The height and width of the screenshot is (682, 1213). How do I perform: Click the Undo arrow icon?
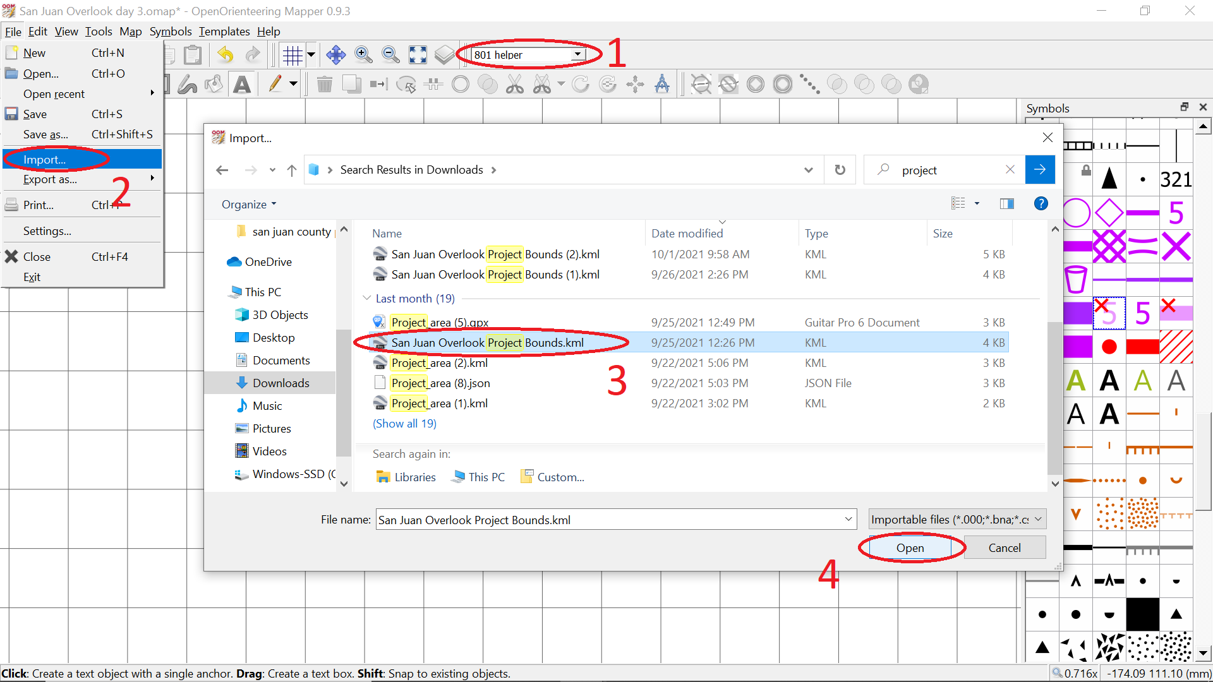226,56
